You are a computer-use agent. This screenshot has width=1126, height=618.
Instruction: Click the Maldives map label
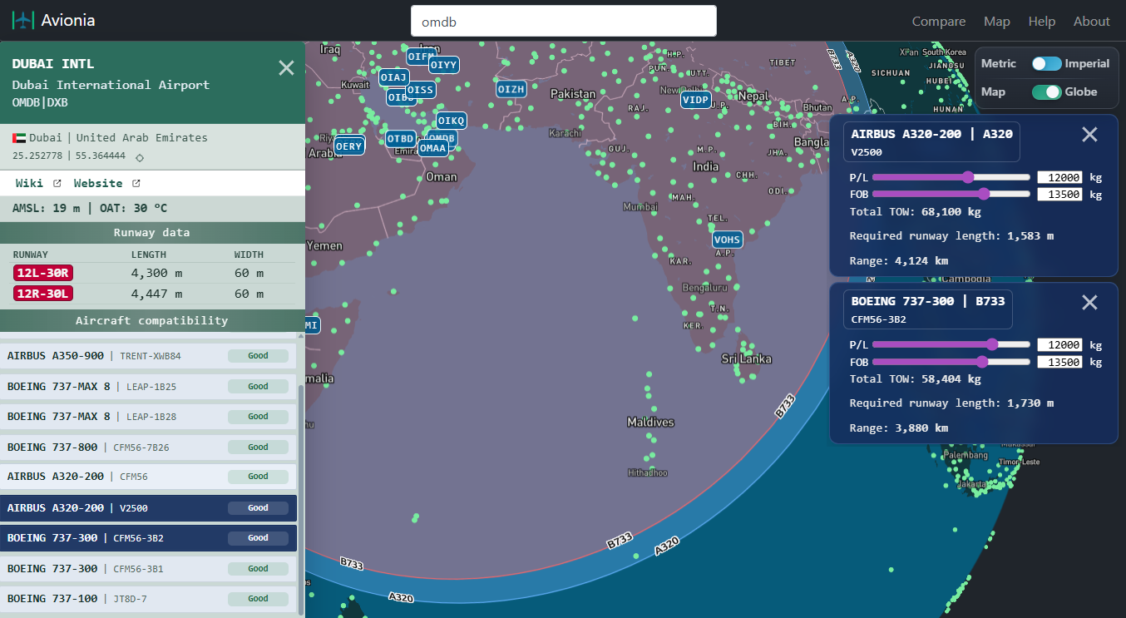[650, 423]
